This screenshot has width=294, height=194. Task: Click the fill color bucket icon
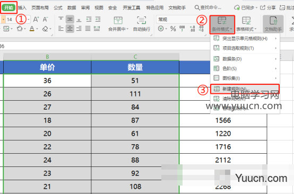click(x=20, y=29)
